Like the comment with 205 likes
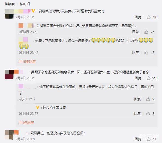162x143 pixels. coord(149,139)
